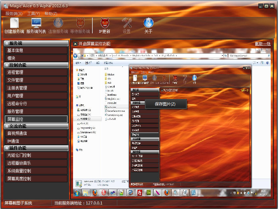
Task: Open 进程管理 panel
Action: (x=36, y=72)
